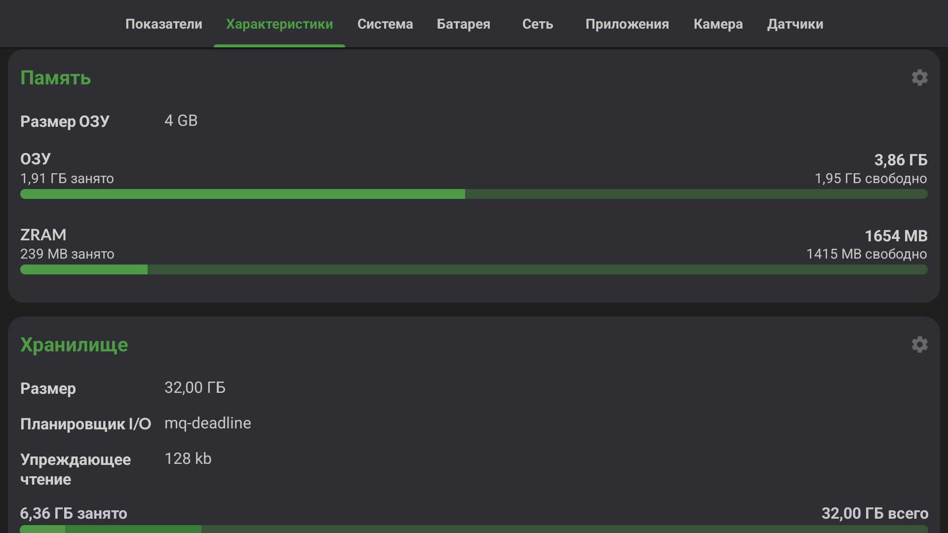948x533 pixels.
Task: Click the ZRAM usage progress bar
Action: click(x=474, y=269)
